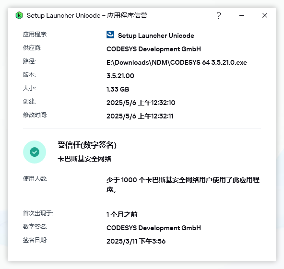Select application name Setup Launcher Unicode

(x=156, y=35)
